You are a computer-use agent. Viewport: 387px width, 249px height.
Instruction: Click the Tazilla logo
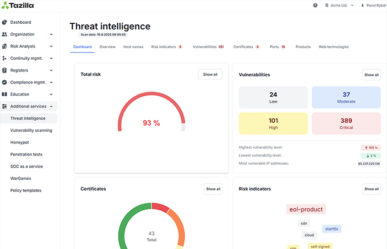pos(18,6)
